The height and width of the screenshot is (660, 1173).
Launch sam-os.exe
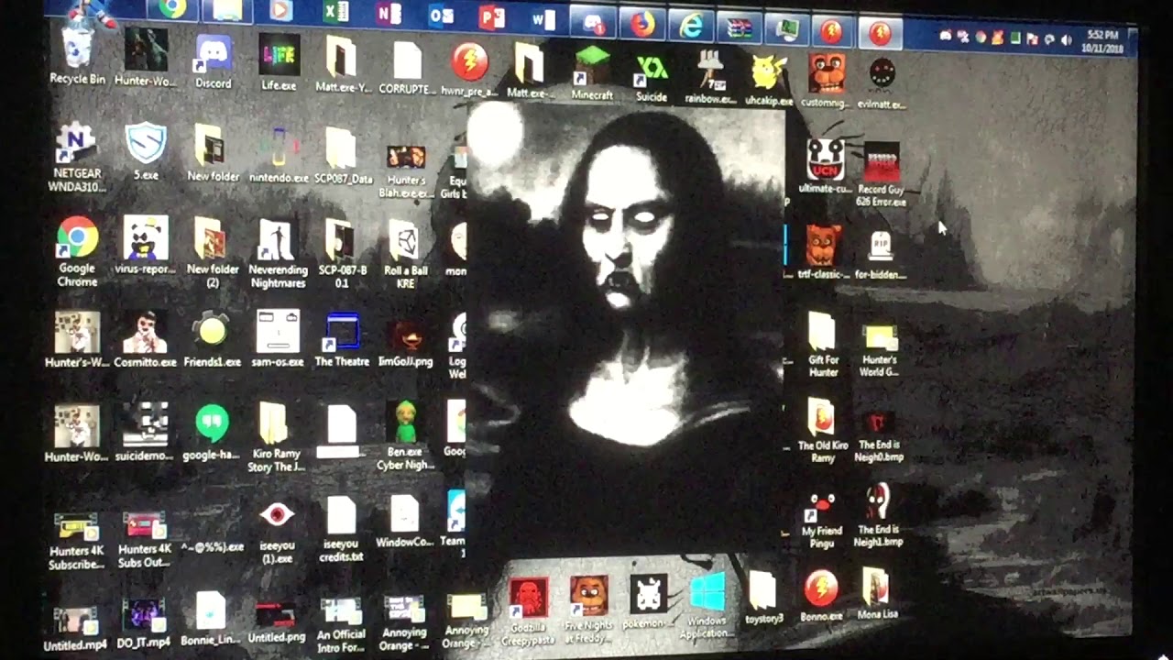(277, 338)
